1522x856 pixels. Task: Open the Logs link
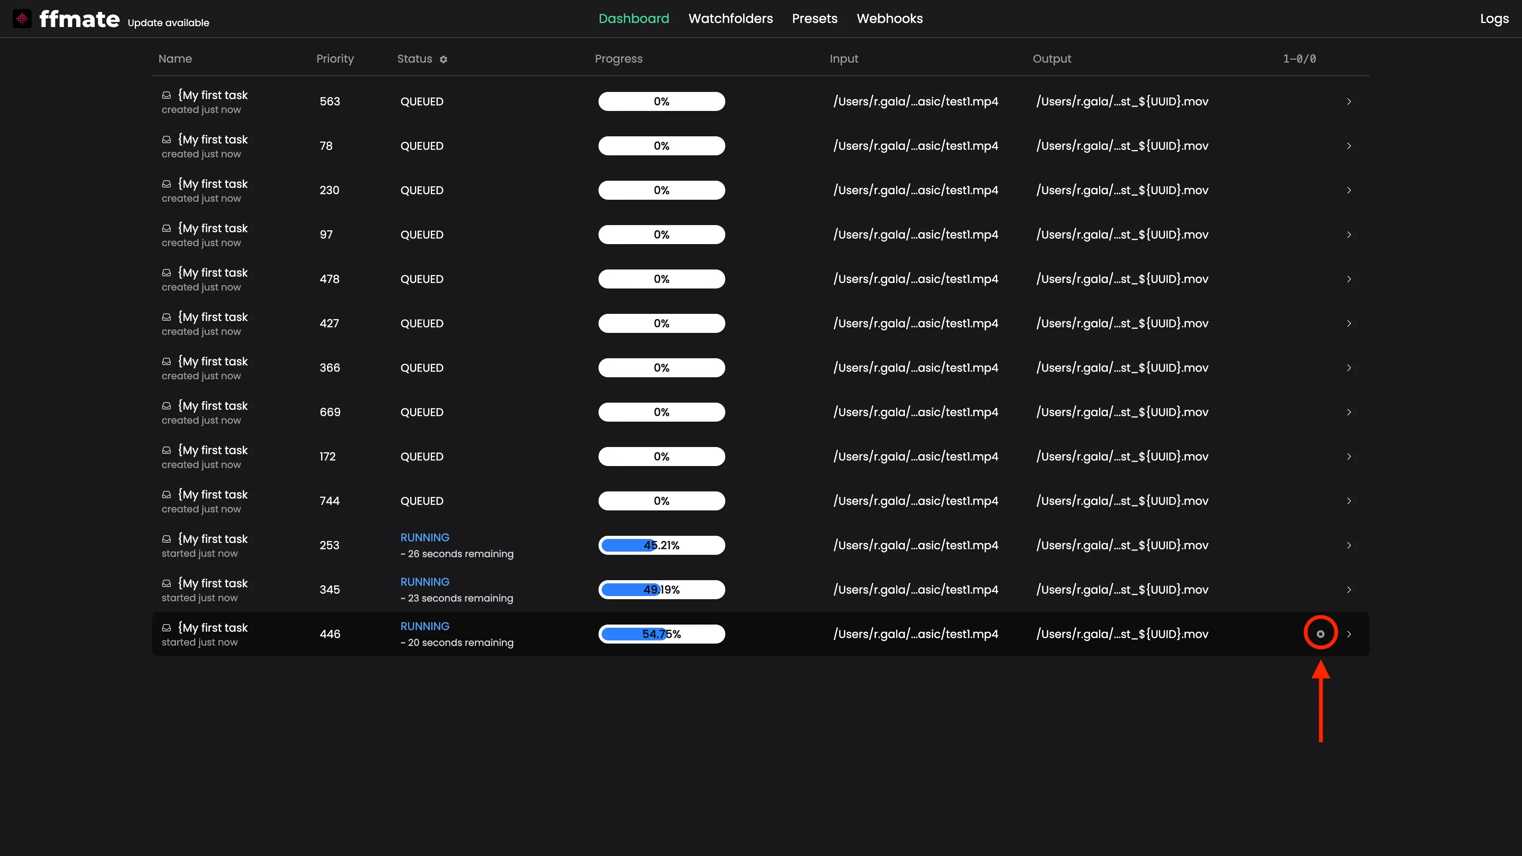[x=1493, y=19]
